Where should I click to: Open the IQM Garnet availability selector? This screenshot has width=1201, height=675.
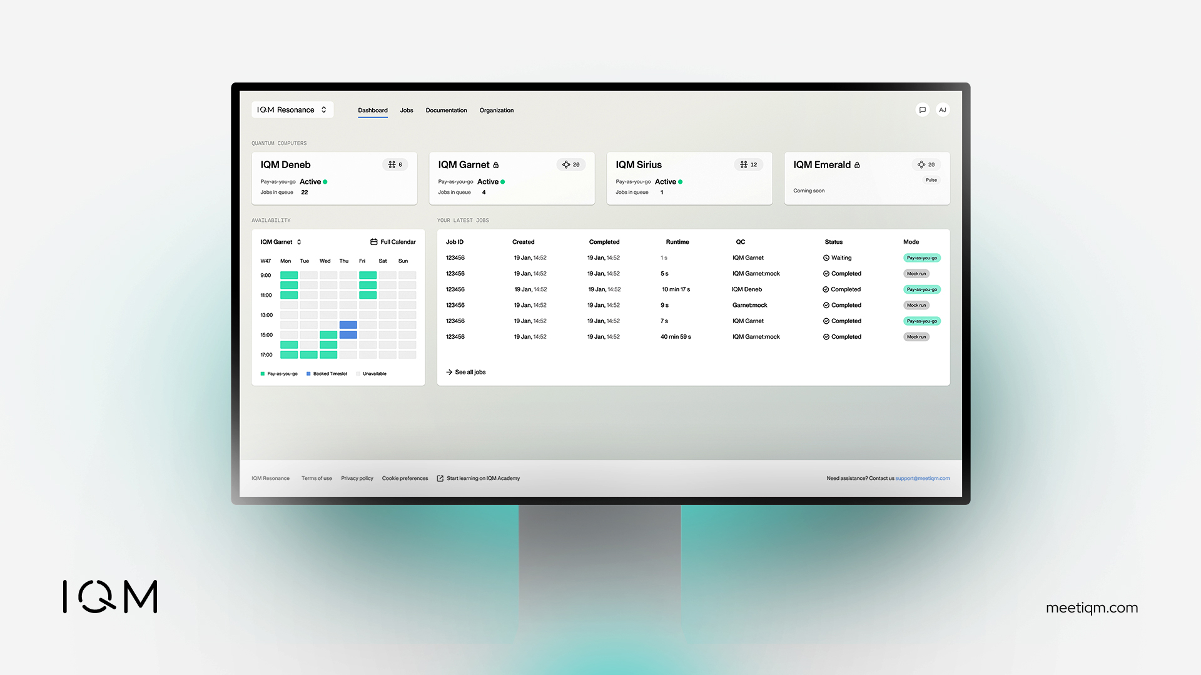coord(281,242)
